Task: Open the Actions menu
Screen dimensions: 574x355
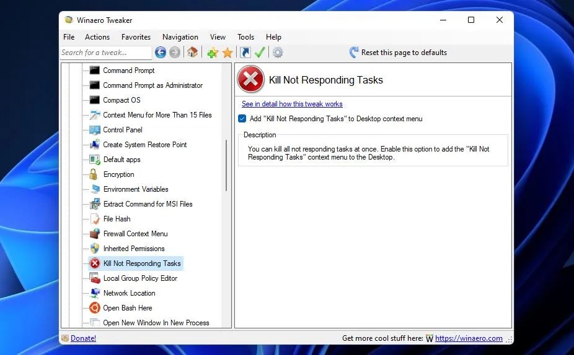Action: [97, 37]
